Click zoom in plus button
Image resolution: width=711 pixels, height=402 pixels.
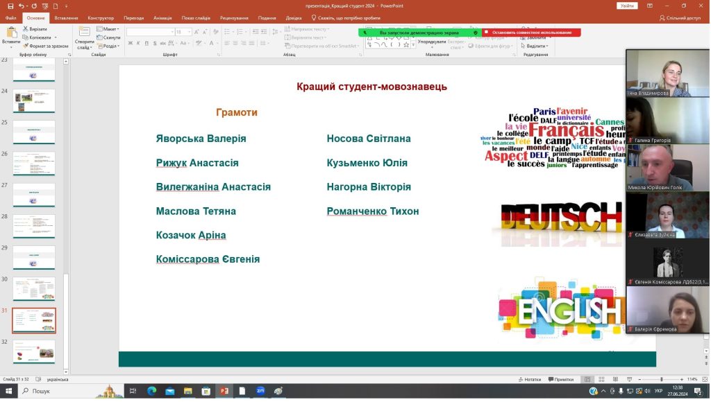point(682,379)
